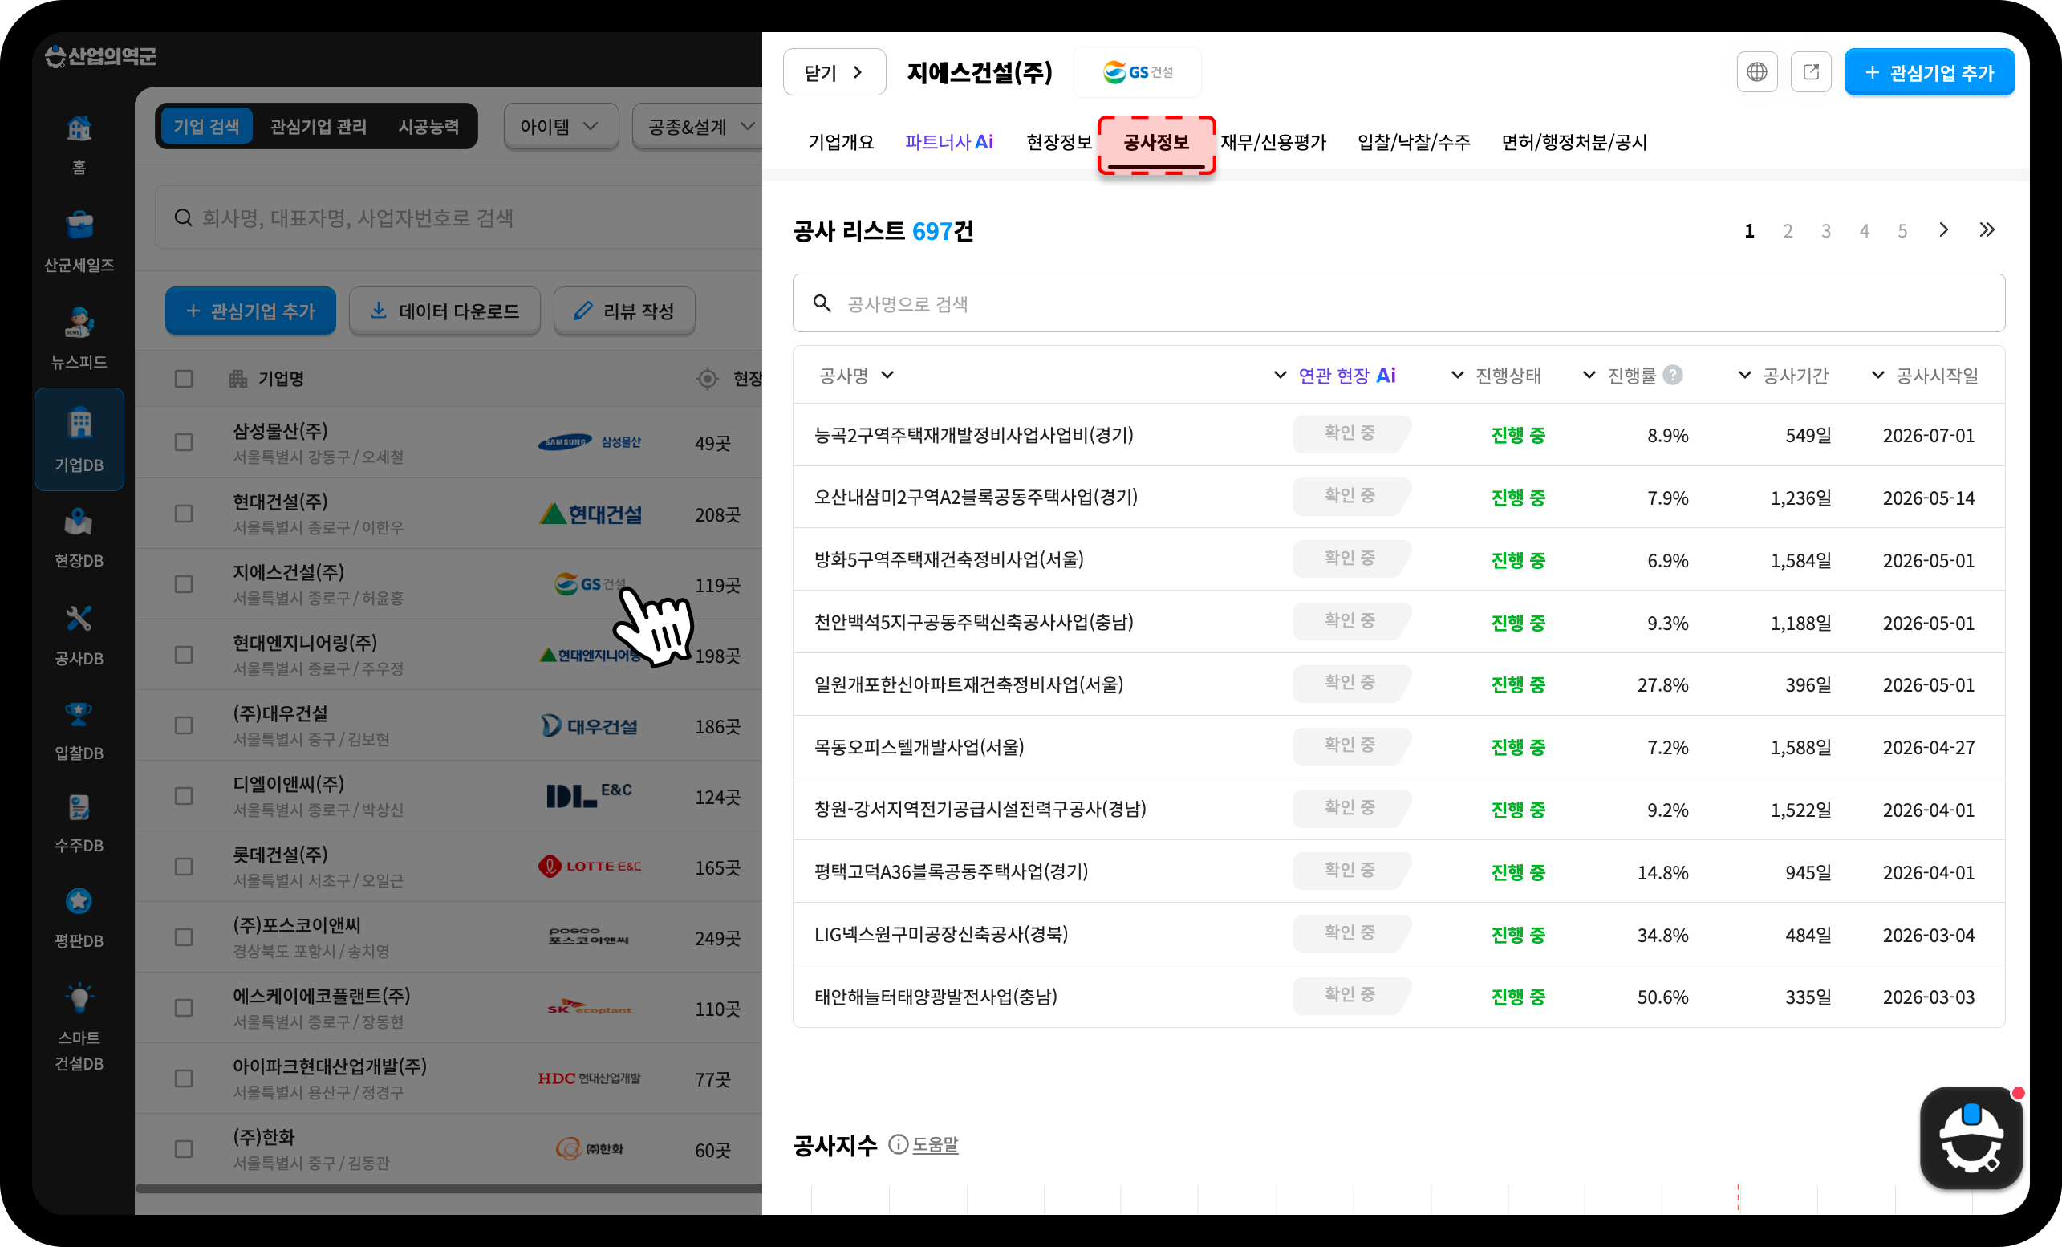Viewport: 2062px width, 1247px height.
Task: Check the (주)포스코이앤씨 row checkbox
Action: pos(183,936)
